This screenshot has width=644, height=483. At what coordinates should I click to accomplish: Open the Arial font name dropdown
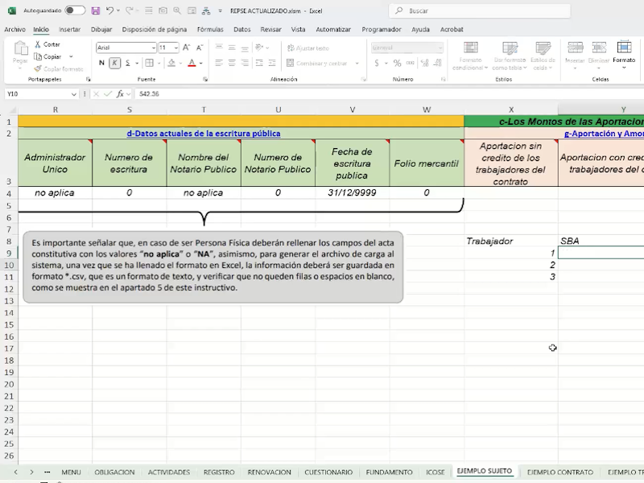coord(153,47)
